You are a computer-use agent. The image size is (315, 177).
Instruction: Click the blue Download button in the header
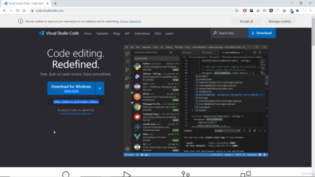[262, 33]
